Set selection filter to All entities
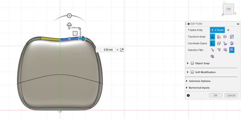Image resolution: width=241 pixels, height=119 pixels. tap(232, 50)
